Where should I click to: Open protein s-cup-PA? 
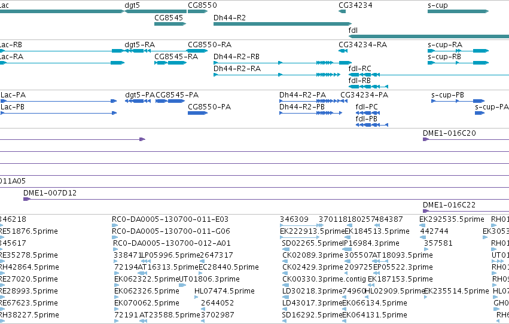tap(492, 107)
